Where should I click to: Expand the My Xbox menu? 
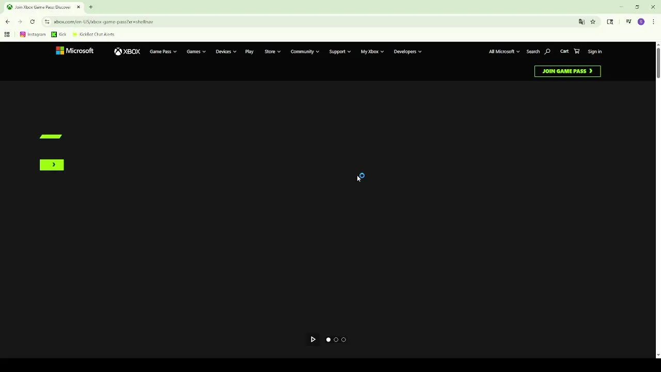coord(372,52)
